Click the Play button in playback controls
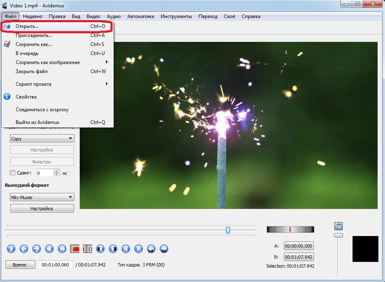 tap(11, 248)
